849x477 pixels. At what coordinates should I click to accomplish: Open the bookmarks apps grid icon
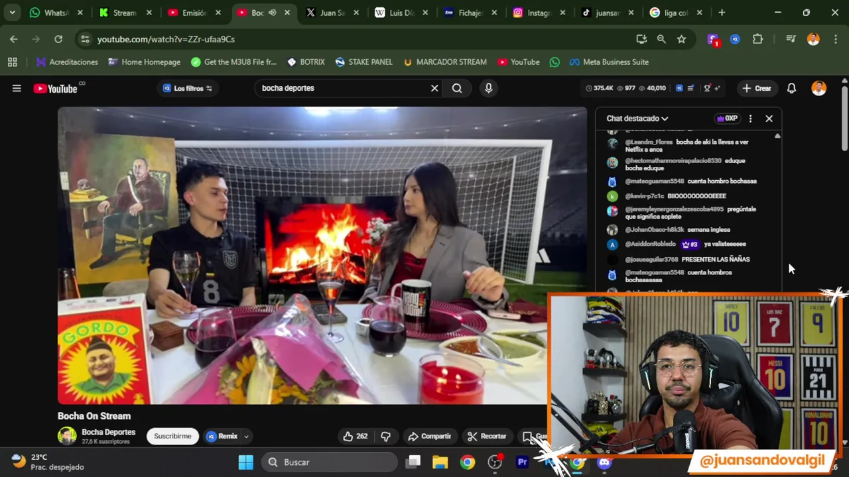12,62
